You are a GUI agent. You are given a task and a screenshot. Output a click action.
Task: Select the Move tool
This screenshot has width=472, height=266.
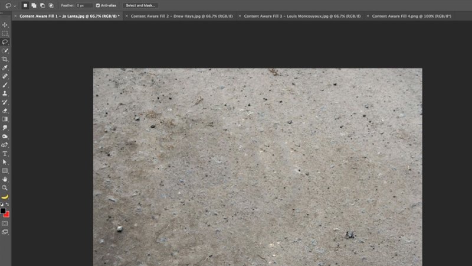5,25
